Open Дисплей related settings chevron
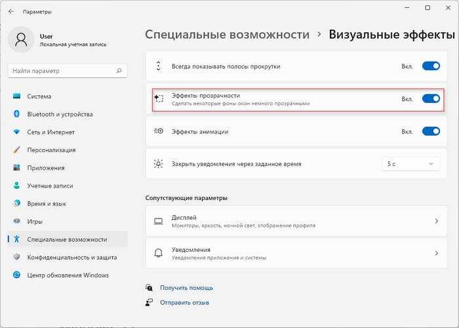The height and width of the screenshot is (328, 459). (437, 221)
